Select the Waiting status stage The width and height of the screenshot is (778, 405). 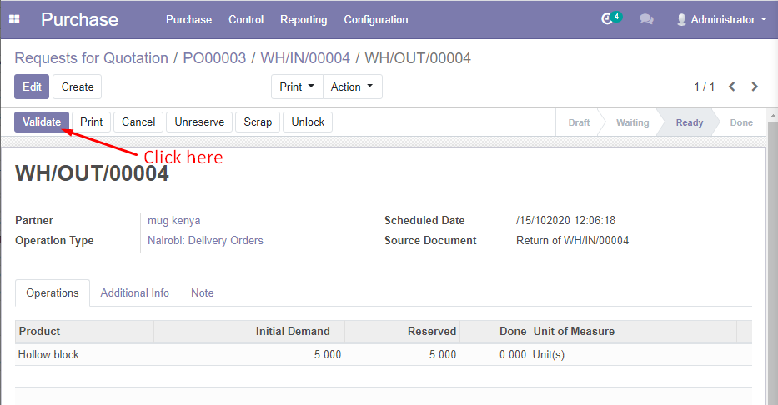633,122
